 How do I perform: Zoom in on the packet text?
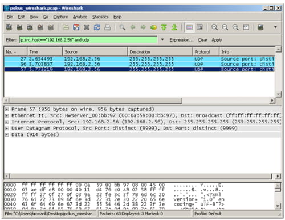(x=214, y=27)
